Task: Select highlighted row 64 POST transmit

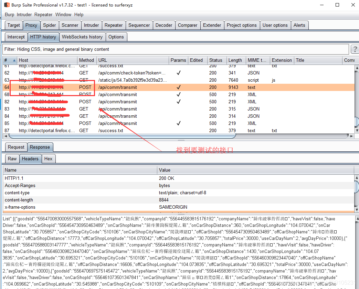Action: pos(179,87)
